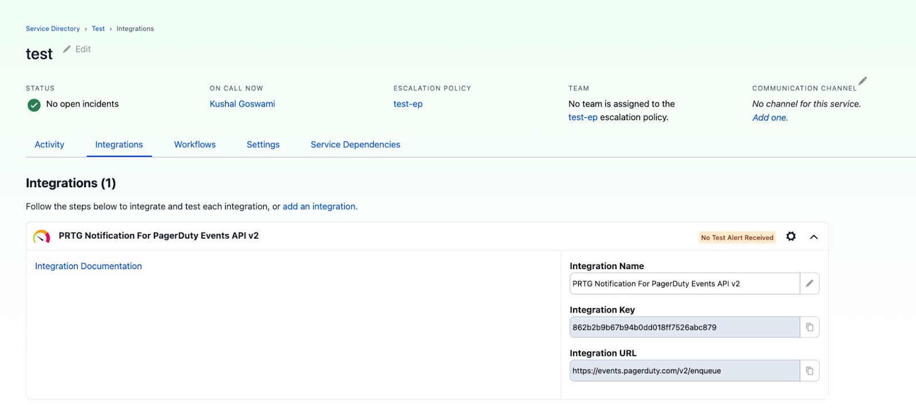Open the Workflows tab
Screen dimensions: 916x410
point(195,145)
